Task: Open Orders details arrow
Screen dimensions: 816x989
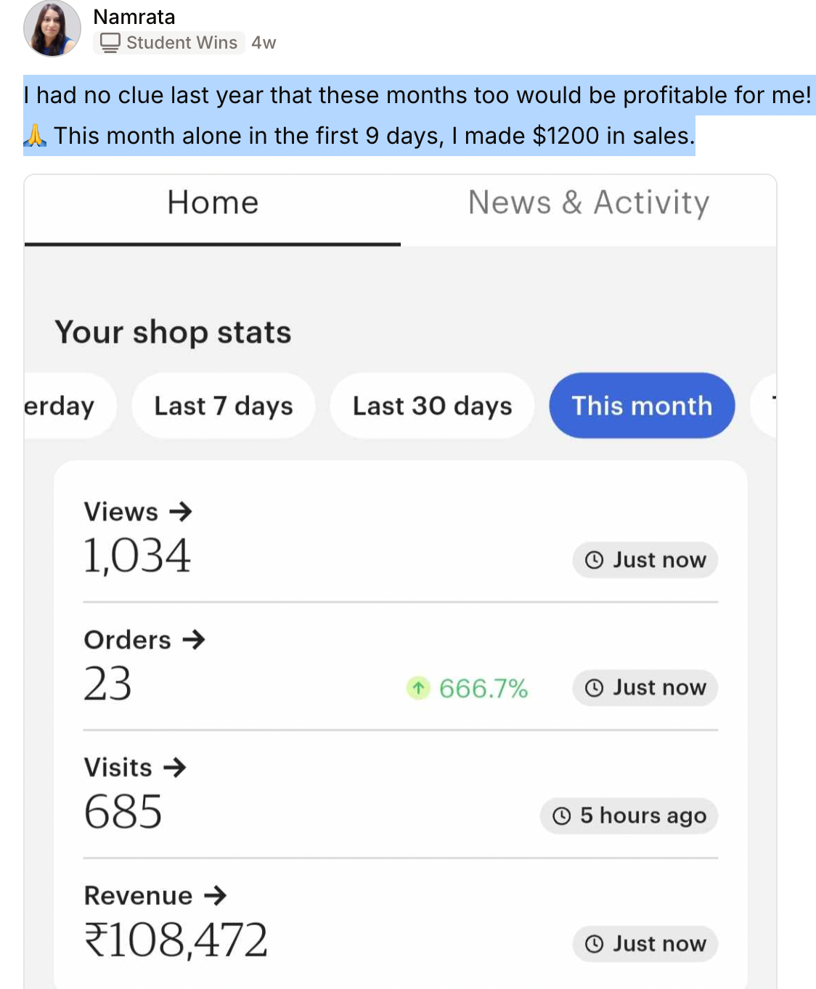Action: click(x=194, y=640)
